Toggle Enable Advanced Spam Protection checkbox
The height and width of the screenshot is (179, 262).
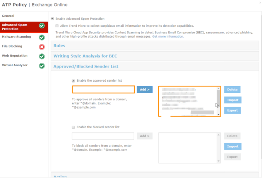pyautogui.click(x=52, y=18)
